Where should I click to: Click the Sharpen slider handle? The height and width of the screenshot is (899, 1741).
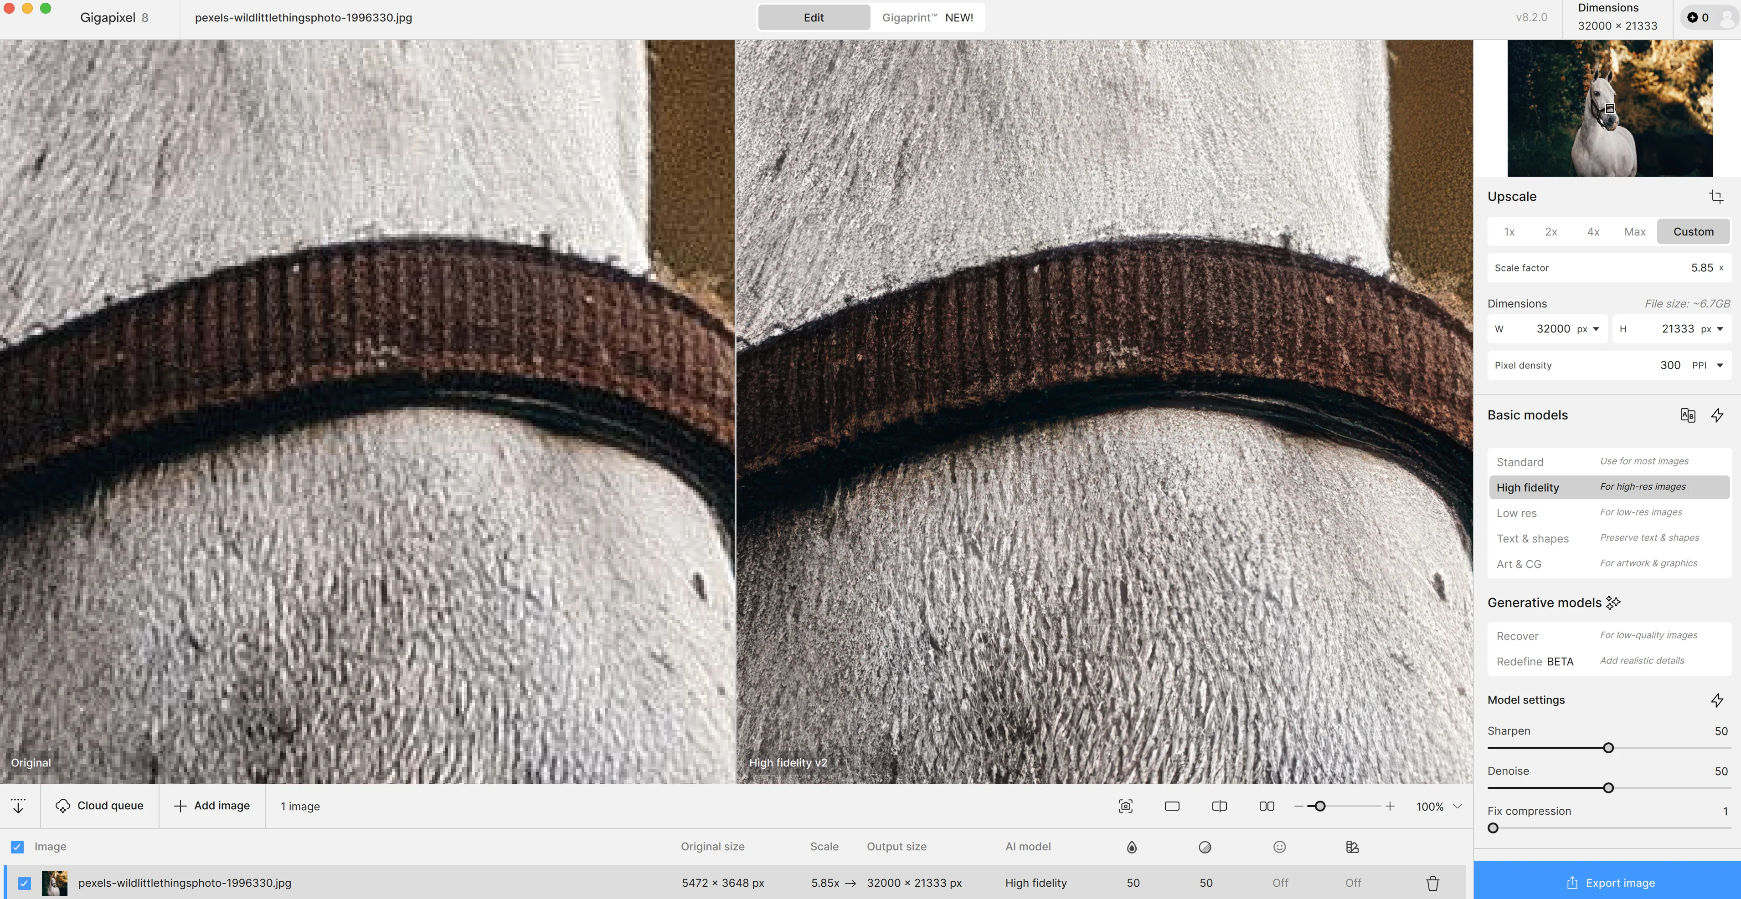click(1608, 748)
